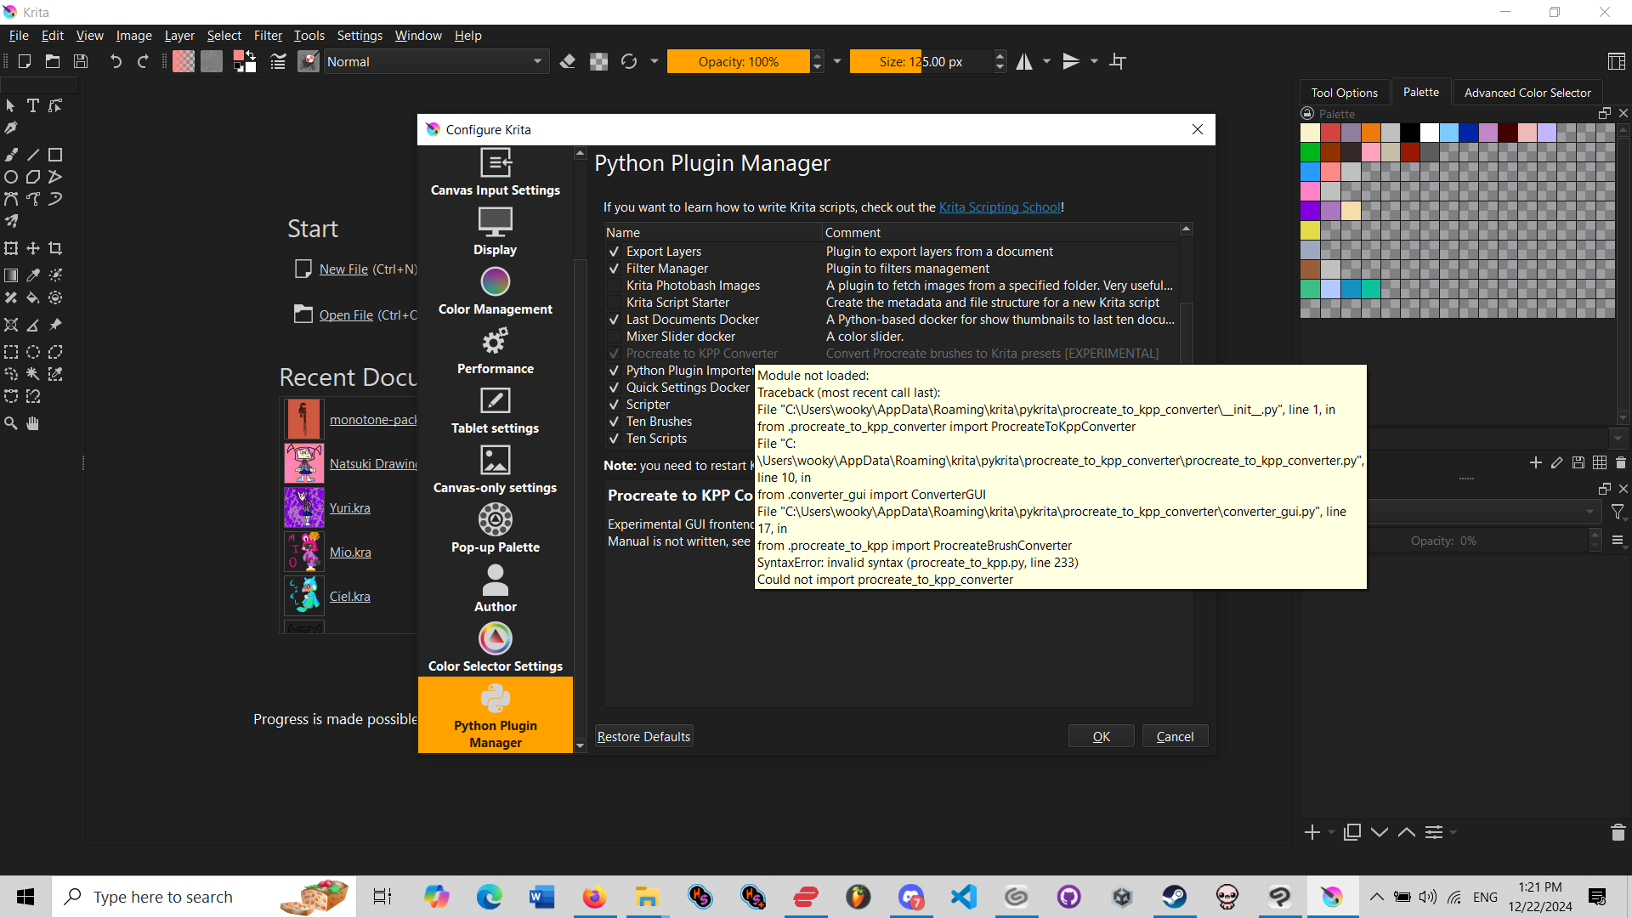Image resolution: width=1632 pixels, height=918 pixels.
Task: Click the OK button in Configure Krita
Action: 1102,737
